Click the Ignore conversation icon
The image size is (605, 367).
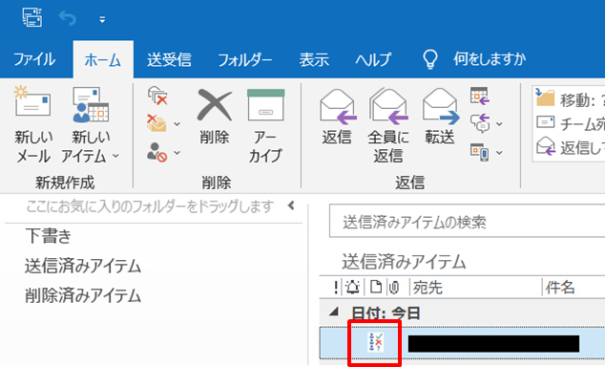coord(157,96)
